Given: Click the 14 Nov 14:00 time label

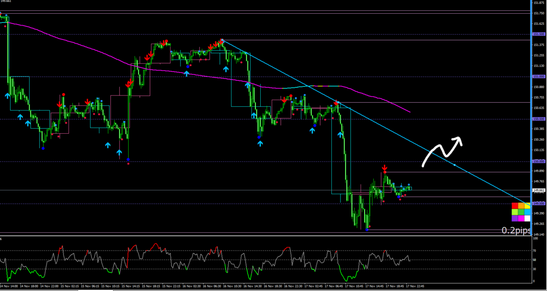Looking at the screenshot, I should (x=9, y=286).
